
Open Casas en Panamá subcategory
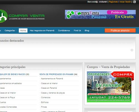(49, 88)
